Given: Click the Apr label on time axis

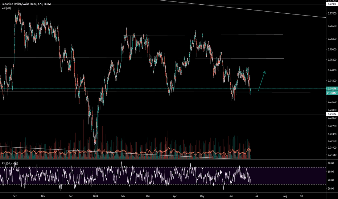Looking at the screenshot, I should tap(175, 196).
